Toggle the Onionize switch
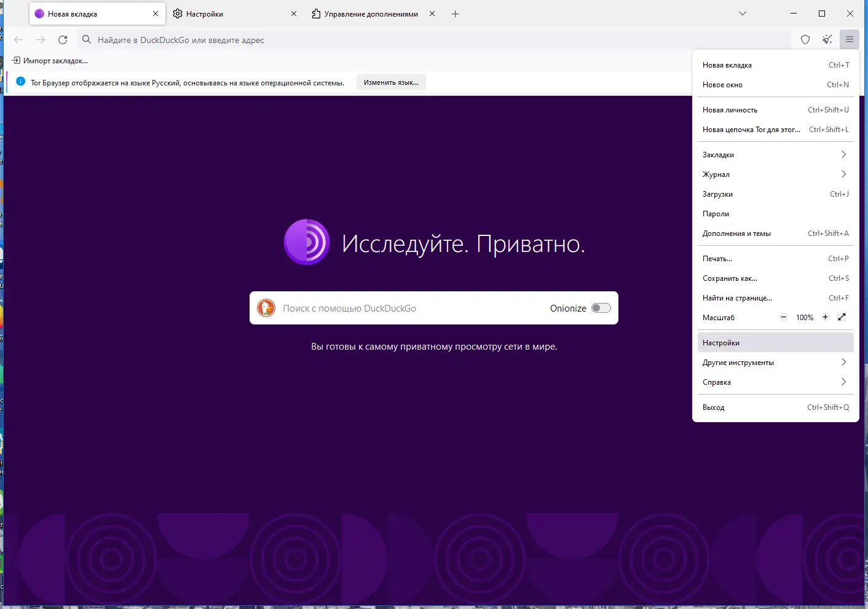The width and height of the screenshot is (868, 609). [x=601, y=308]
